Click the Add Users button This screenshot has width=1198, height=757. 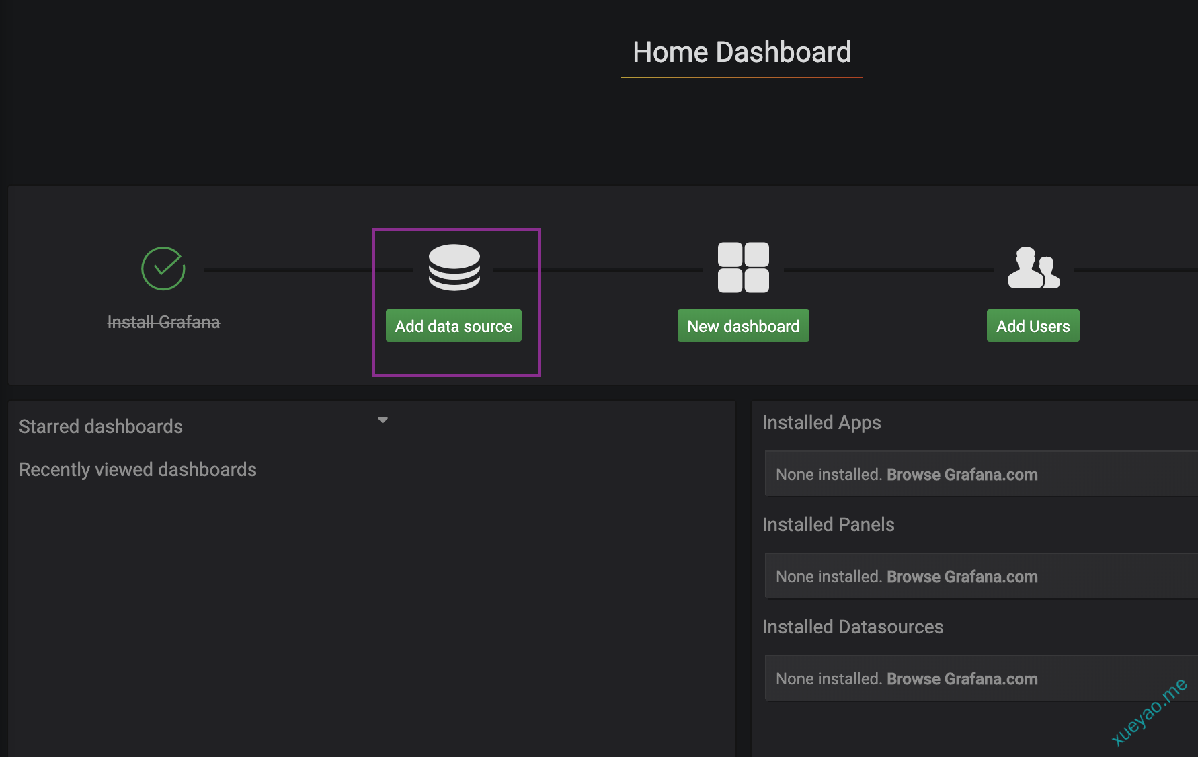tap(1033, 326)
